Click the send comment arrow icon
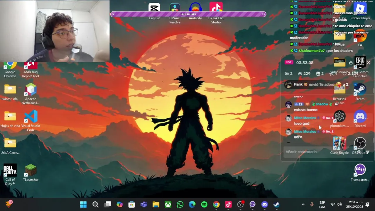The width and height of the screenshot is (375, 211). (367, 152)
